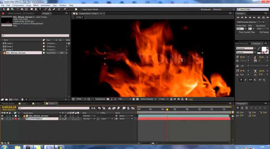Screen dimensions: 270x149
Task: Select the Zoom magnifier tool
Action: [x=12, y=9]
